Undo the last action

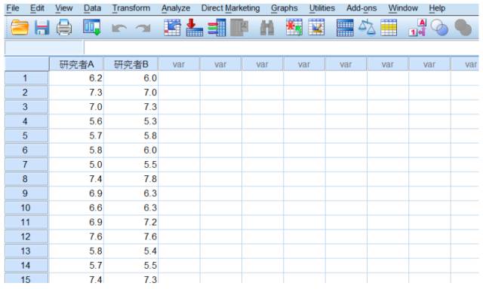click(x=119, y=29)
